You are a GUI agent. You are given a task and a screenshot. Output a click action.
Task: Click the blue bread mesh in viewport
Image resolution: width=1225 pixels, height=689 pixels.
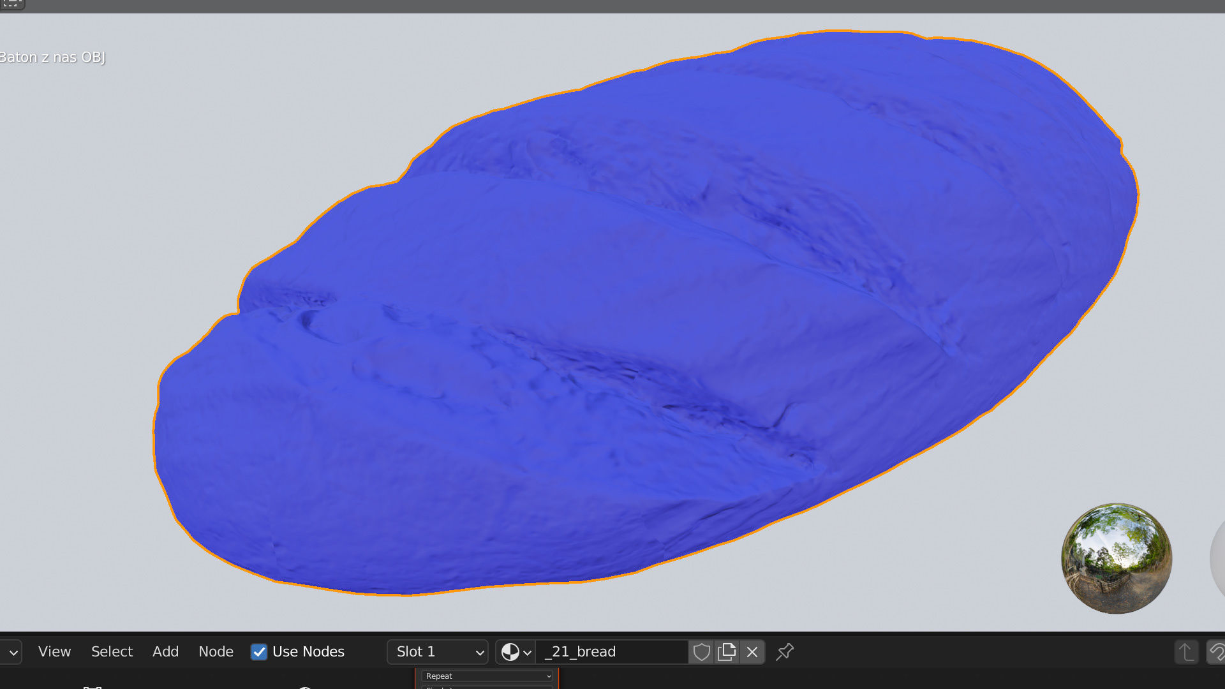pyautogui.click(x=638, y=319)
